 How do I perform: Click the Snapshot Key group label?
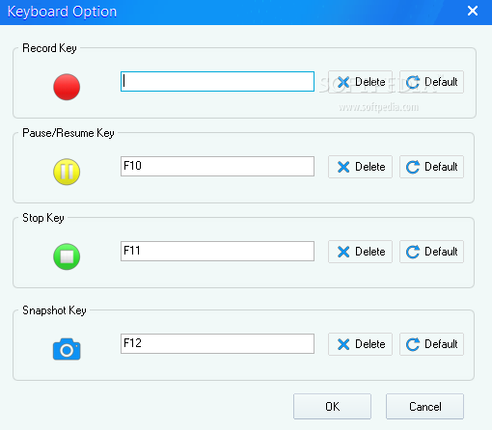click(54, 310)
